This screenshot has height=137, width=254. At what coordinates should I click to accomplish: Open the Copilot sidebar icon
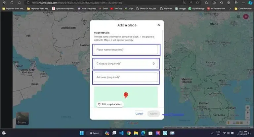click(x=250, y=3)
